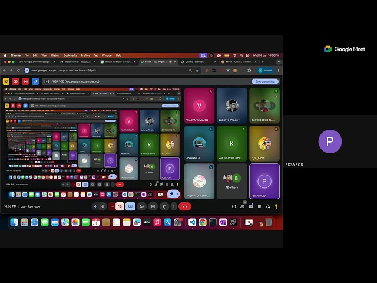This screenshot has height=283, width=377.
Task: Open the School profile button
Action: [x=265, y=70]
